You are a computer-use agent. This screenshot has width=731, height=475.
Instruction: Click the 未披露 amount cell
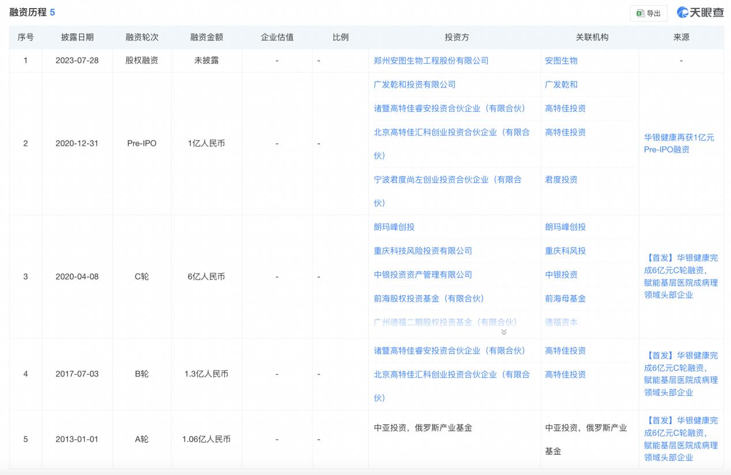pyautogui.click(x=206, y=61)
